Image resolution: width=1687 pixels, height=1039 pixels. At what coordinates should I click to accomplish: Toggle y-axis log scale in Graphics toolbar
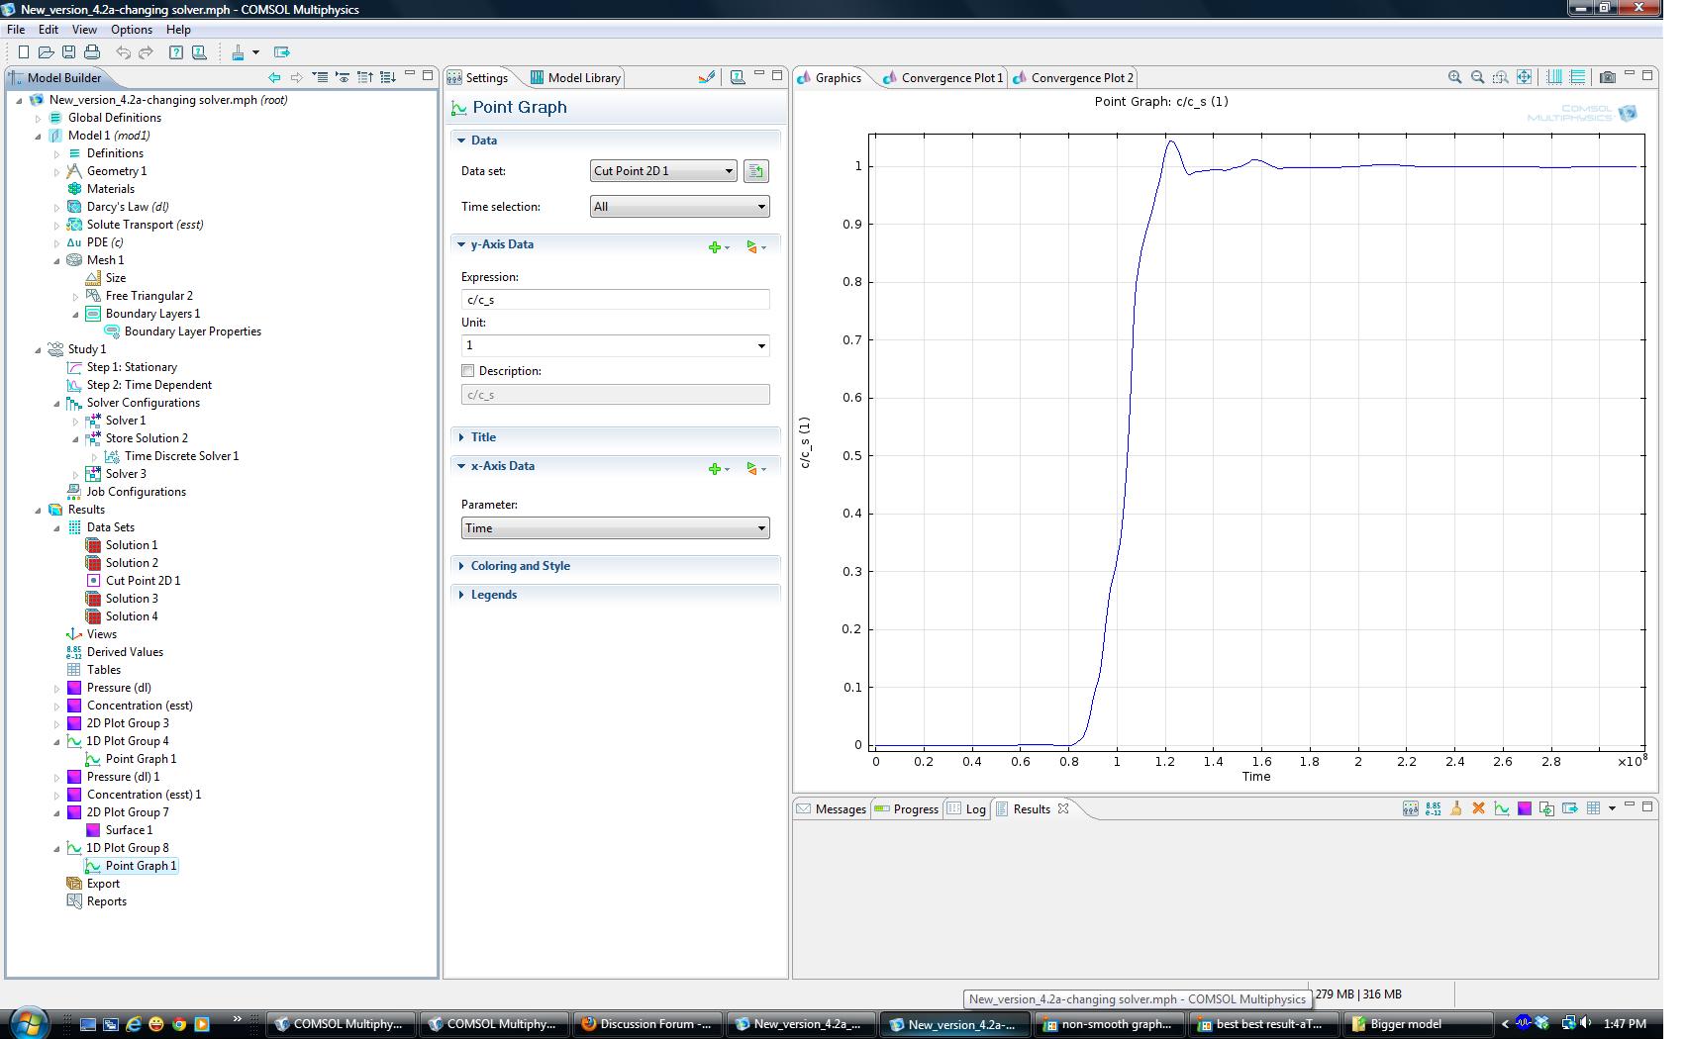tap(1577, 77)
